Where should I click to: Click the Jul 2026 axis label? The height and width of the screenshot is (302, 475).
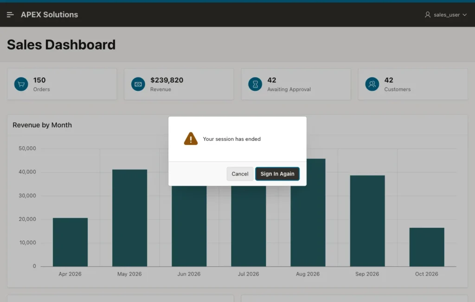pyautogui.click(x=249, y=274)
